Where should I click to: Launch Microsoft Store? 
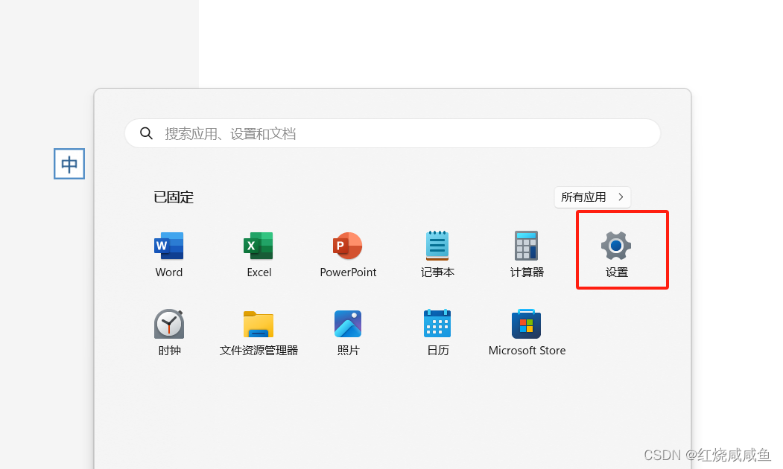527,332
